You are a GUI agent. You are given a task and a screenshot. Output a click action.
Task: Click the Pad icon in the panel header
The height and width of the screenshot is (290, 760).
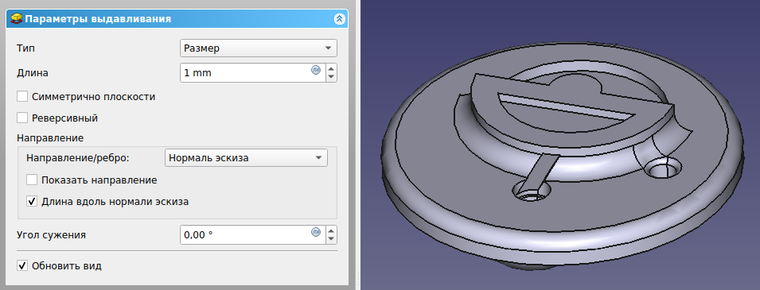click(x=17, y=19)
